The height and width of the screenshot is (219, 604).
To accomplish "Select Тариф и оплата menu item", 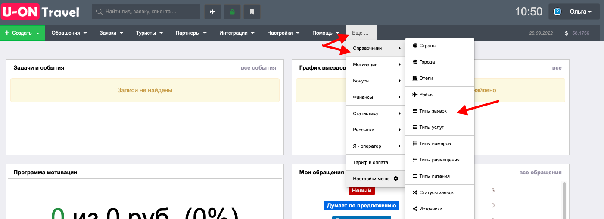I will [x=376, y=162].
